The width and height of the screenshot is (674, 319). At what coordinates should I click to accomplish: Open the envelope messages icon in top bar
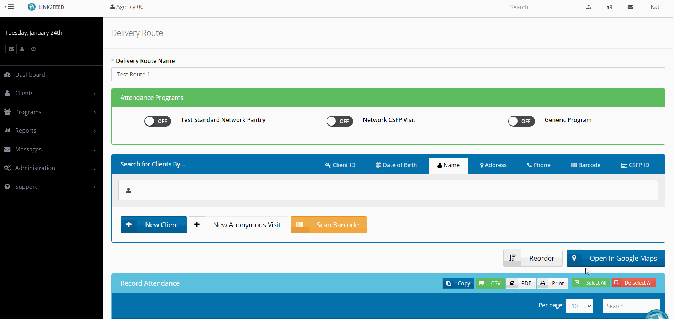click(630, 7)
